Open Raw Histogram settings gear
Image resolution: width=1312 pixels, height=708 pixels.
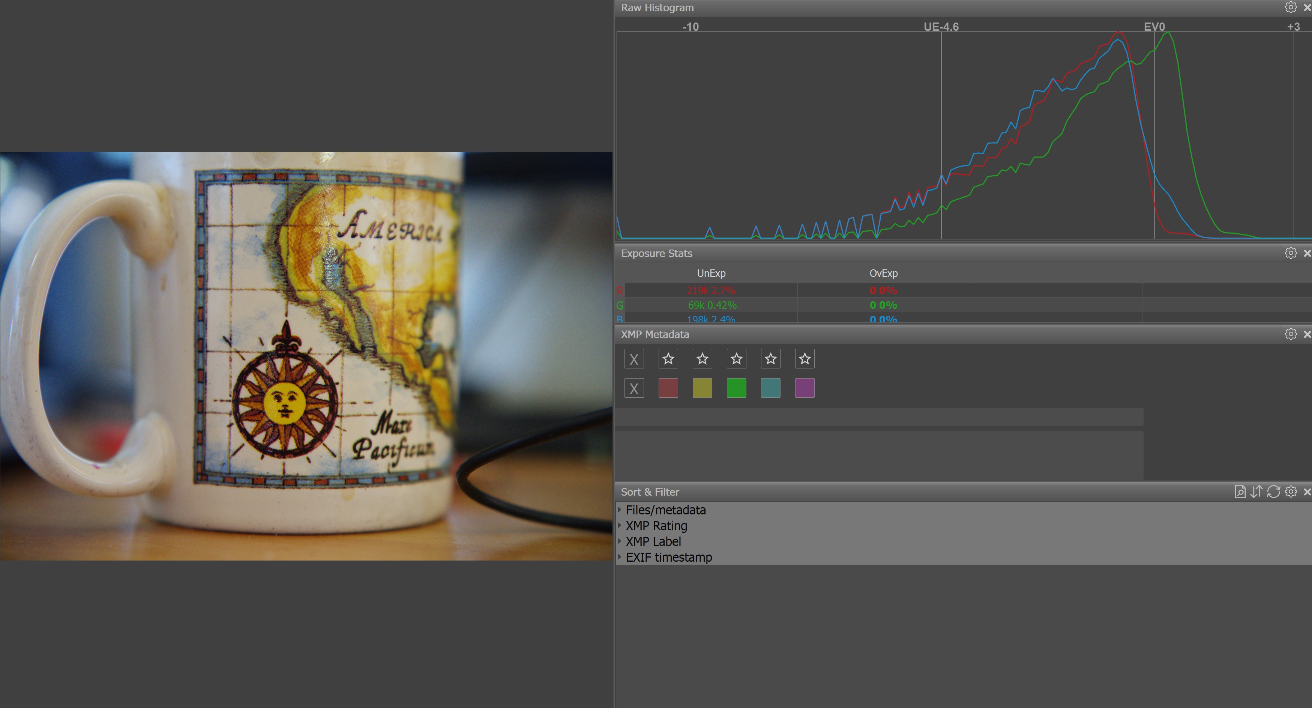1291,8
